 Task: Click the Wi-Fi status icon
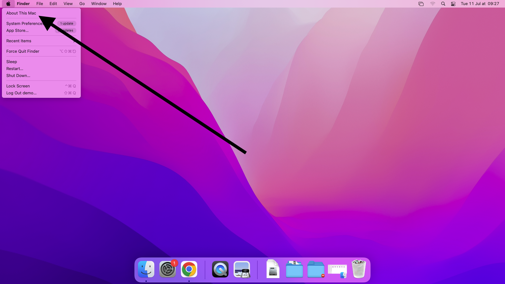(x=432, y=4)
